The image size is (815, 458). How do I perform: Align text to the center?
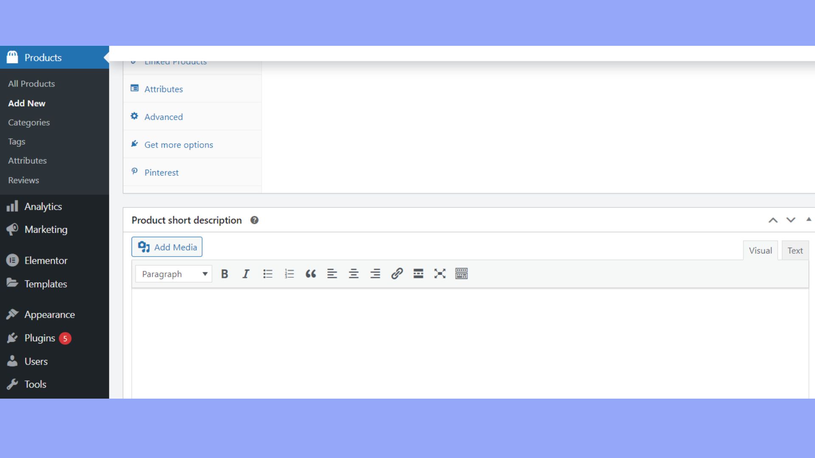point(354,274)
